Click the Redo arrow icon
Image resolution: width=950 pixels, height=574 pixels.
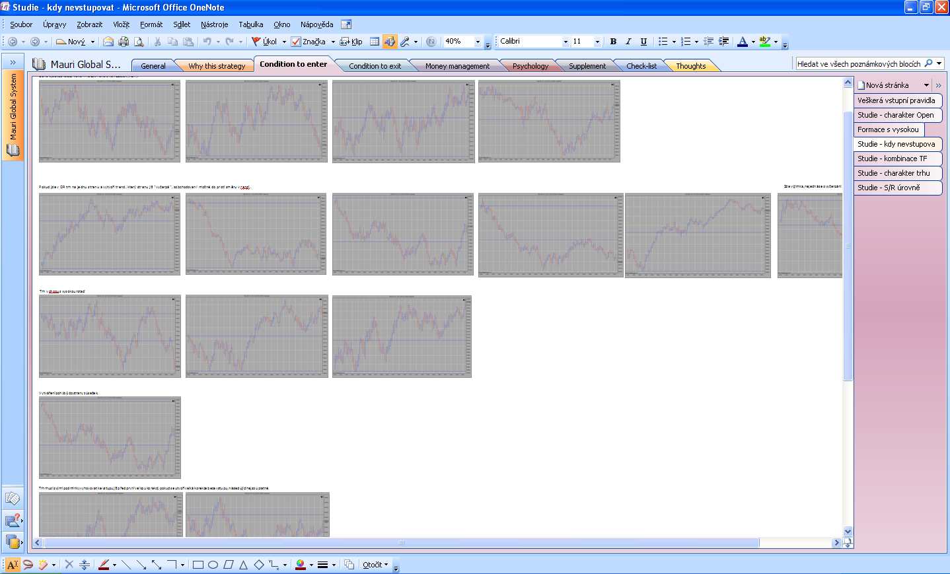pos(230,42)
